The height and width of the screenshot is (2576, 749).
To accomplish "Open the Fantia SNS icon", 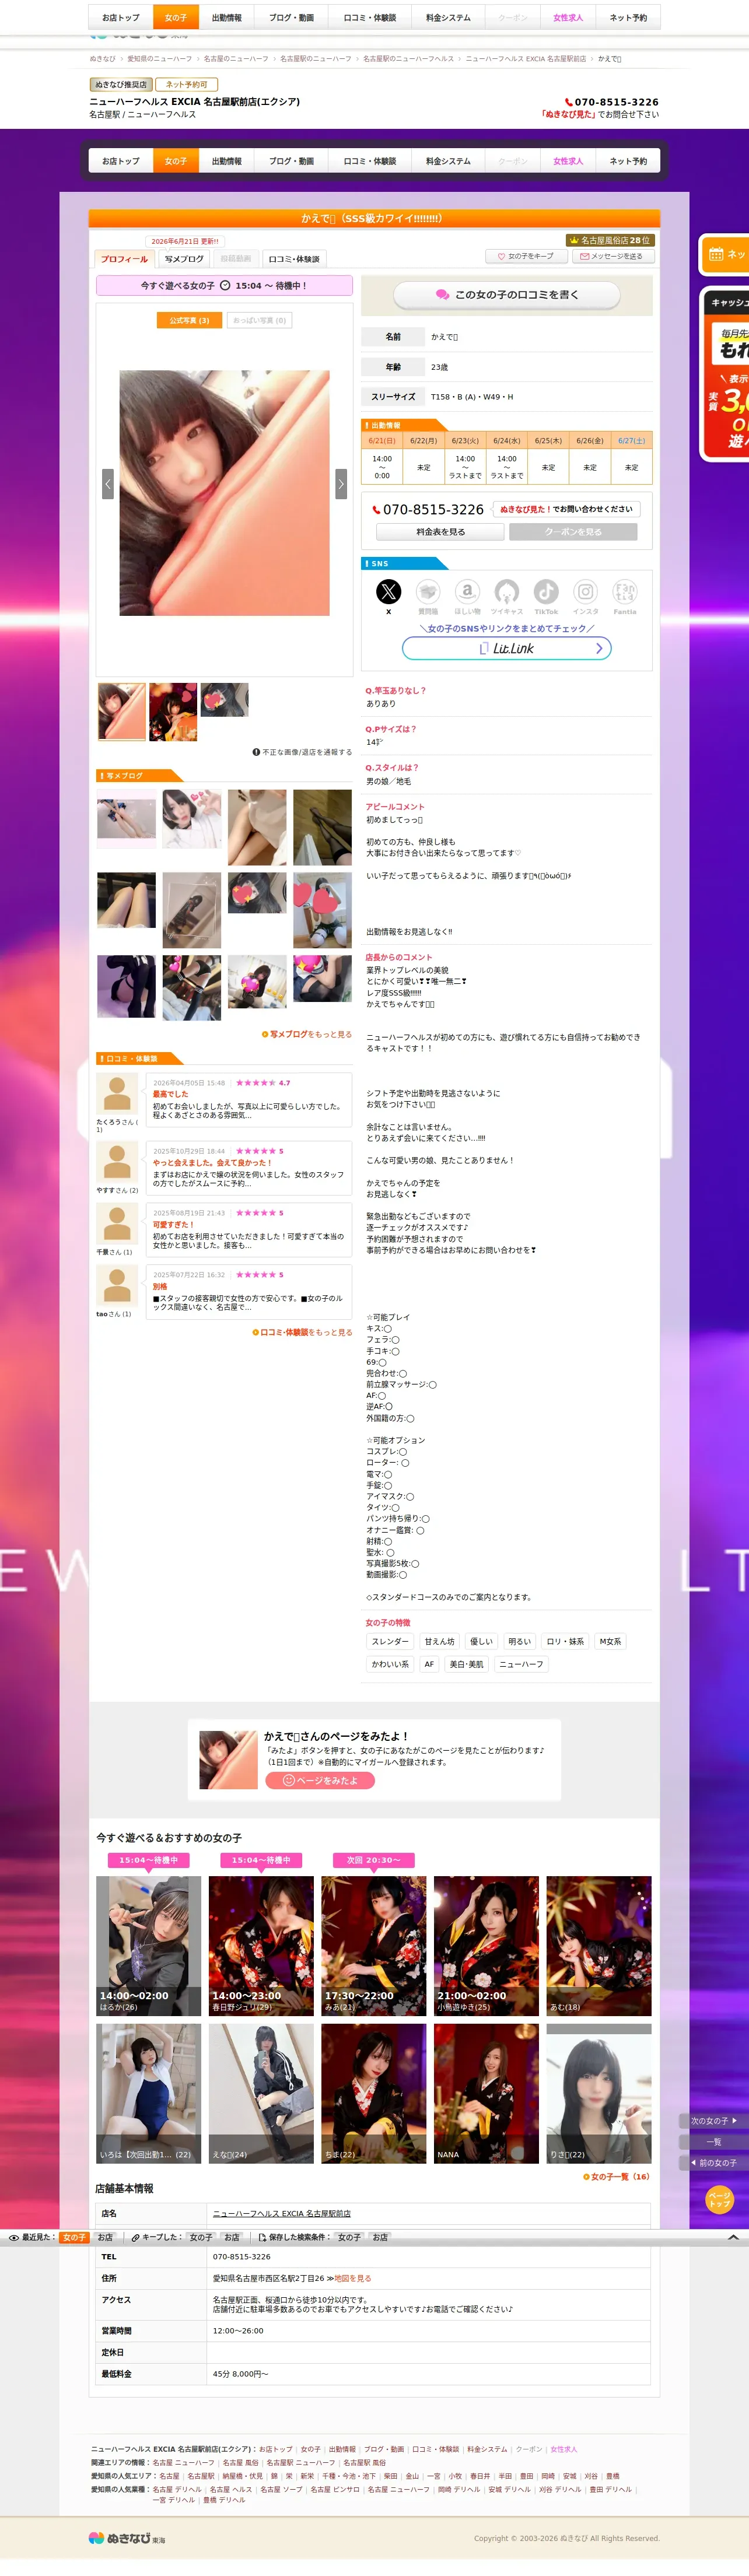I will (625, 592).
